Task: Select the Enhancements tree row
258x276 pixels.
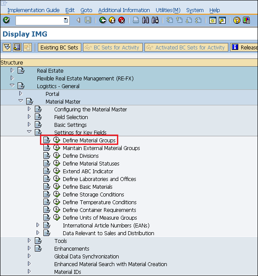Action: tap(72, 248)
